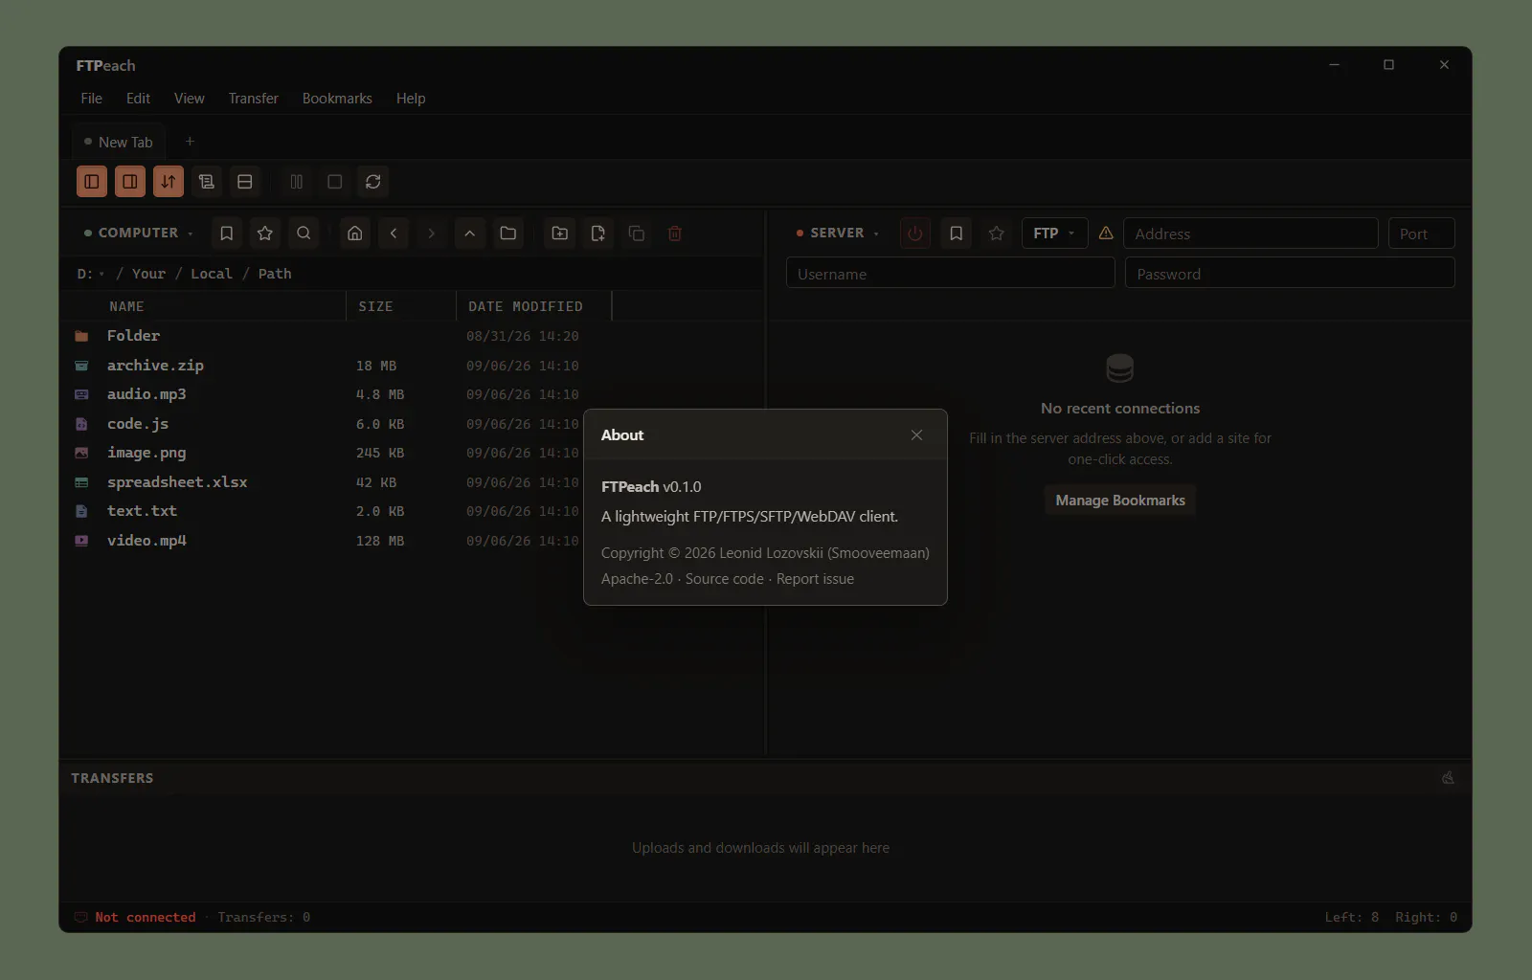1532x980 pixels.
Task: Open the Transfer menu
Action: 253,99
